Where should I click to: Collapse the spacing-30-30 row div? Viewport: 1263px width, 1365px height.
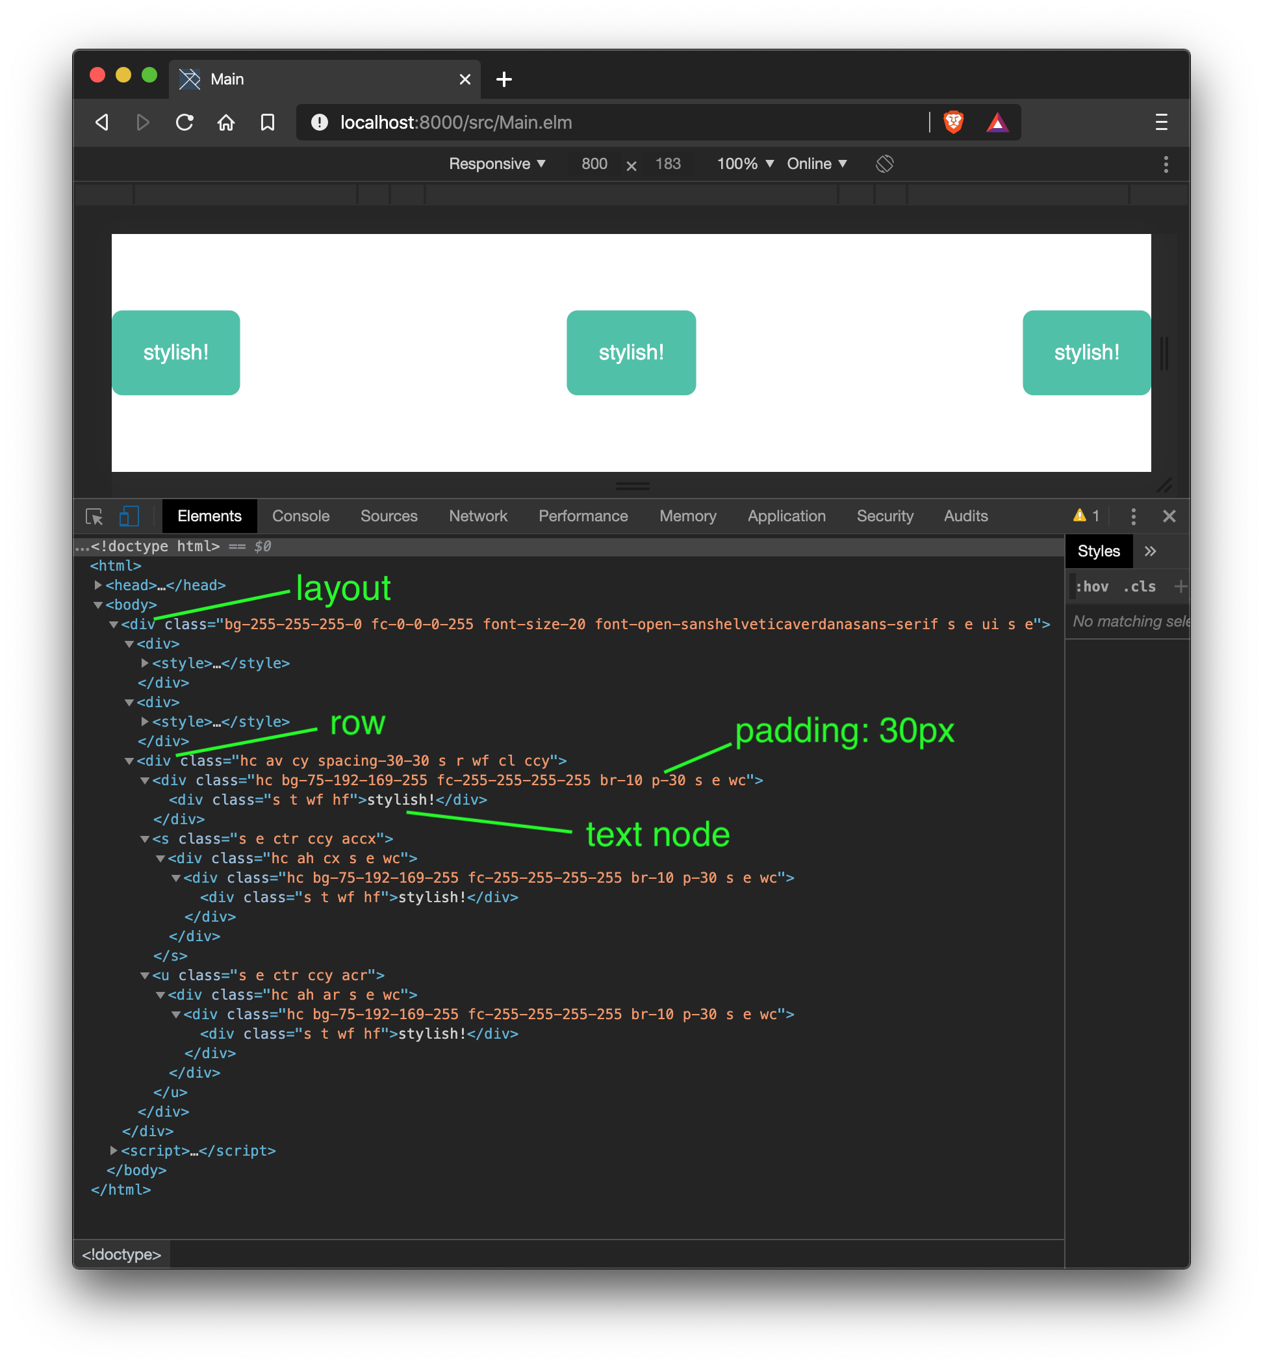point(129,760)
